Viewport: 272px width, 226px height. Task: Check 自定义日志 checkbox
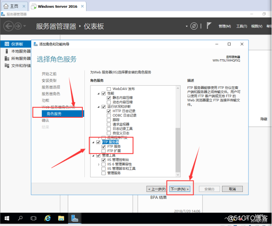(x=109, y=133)
